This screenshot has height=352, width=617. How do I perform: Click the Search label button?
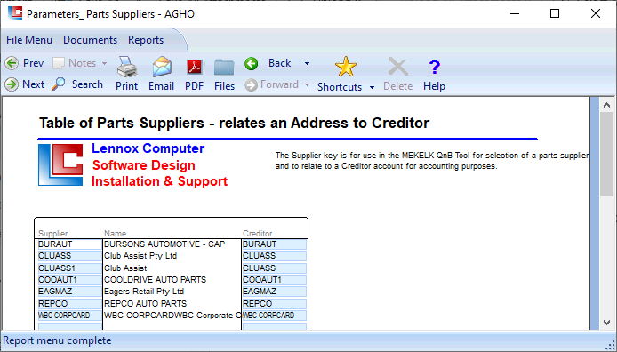[87, 84]
